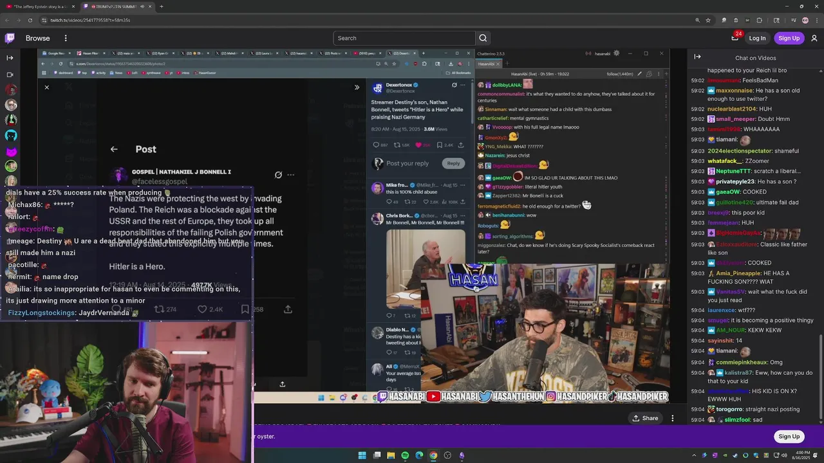The width and height of the screenshot is (824, 463).
Task: Reload the twitch.tv page
Action: point(30,20)
